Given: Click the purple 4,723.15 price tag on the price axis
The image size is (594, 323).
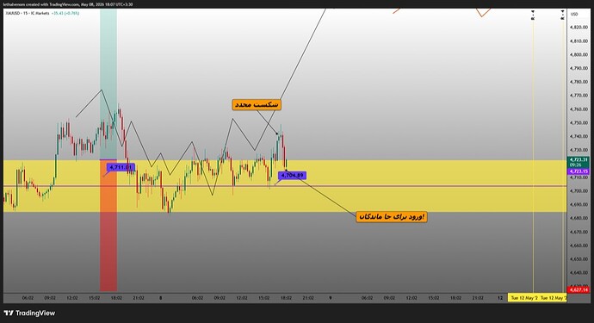Looking at the screenshot, I should (x=579, y=171).
